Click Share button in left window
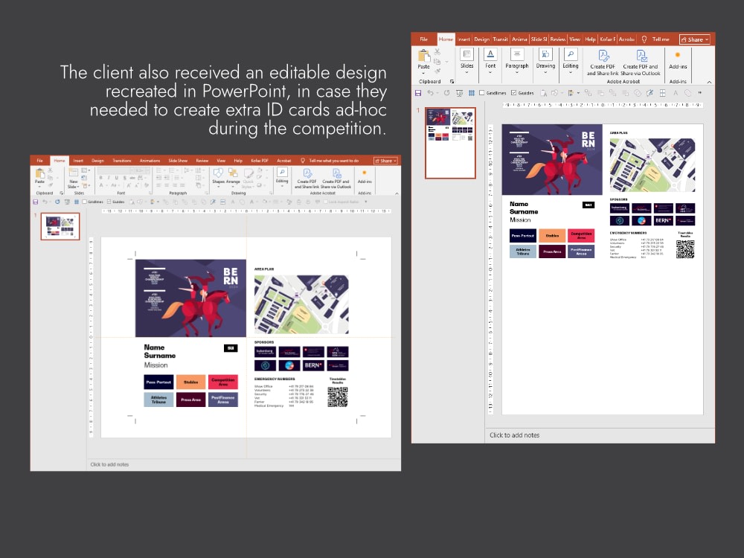 coord(385,161)
